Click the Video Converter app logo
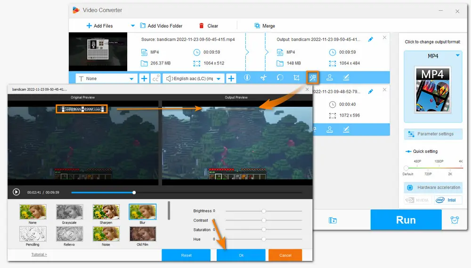This screenshot has height=268, width=471. click(76, 10)
